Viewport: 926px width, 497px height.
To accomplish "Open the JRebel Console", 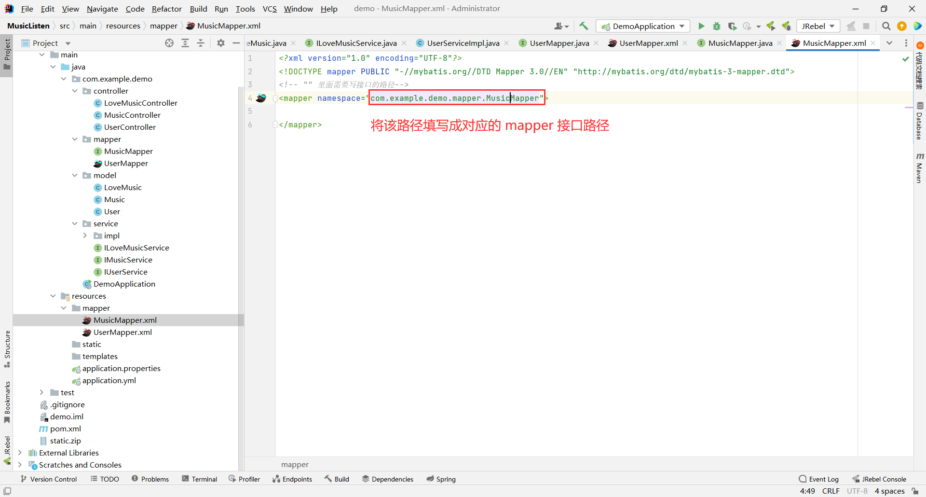I will pyautogui.click(x=879, y=479).
